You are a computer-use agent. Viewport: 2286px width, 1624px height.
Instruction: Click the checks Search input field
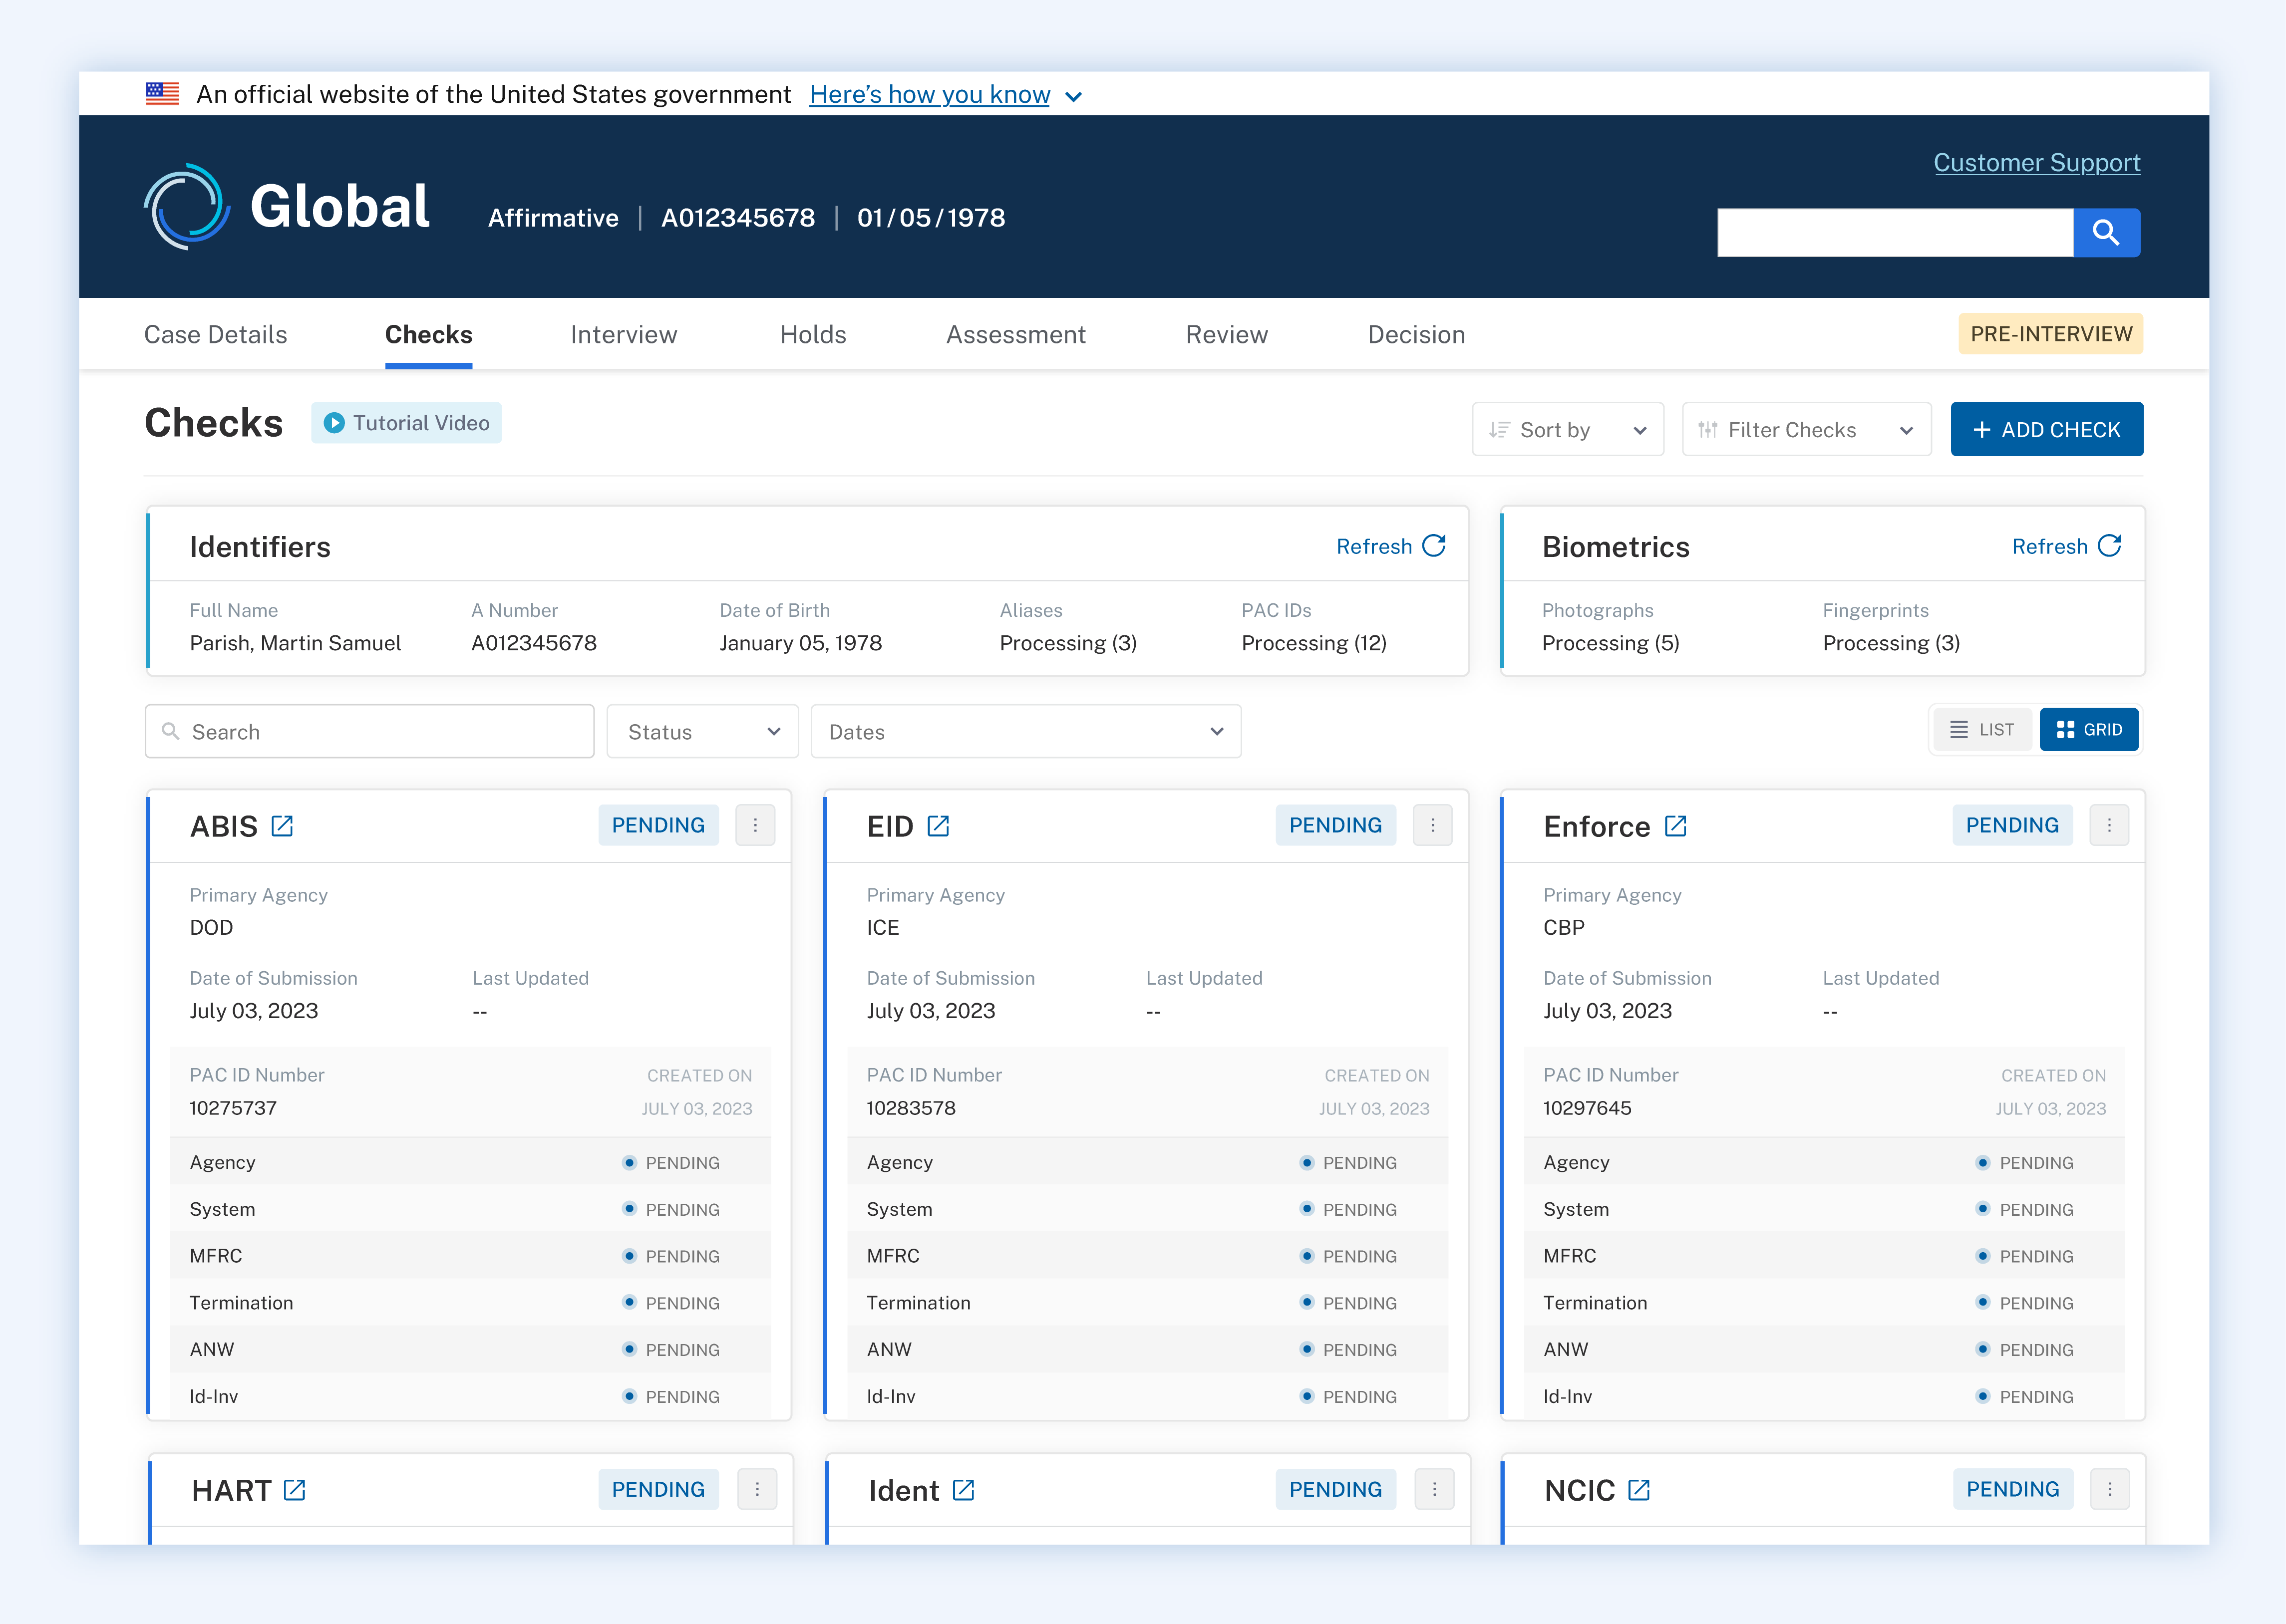(x=369, y=732)
